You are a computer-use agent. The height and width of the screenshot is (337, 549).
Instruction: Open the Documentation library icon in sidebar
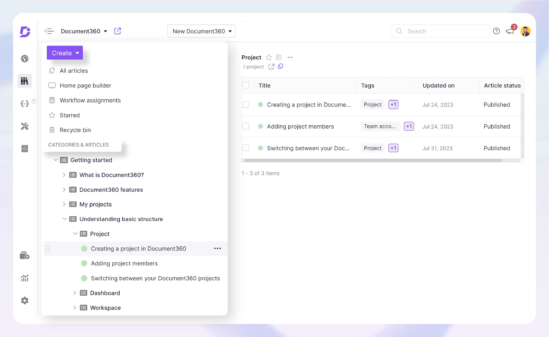(x=25, y=81)
